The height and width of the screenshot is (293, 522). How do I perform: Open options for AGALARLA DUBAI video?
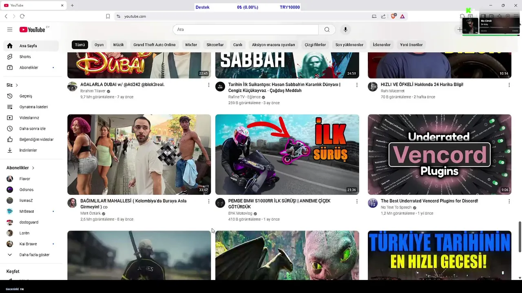point(208,85)
